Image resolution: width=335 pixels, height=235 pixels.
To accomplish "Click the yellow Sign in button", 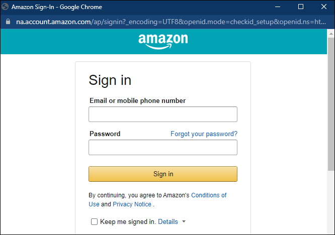I will [x=163, y=174].
